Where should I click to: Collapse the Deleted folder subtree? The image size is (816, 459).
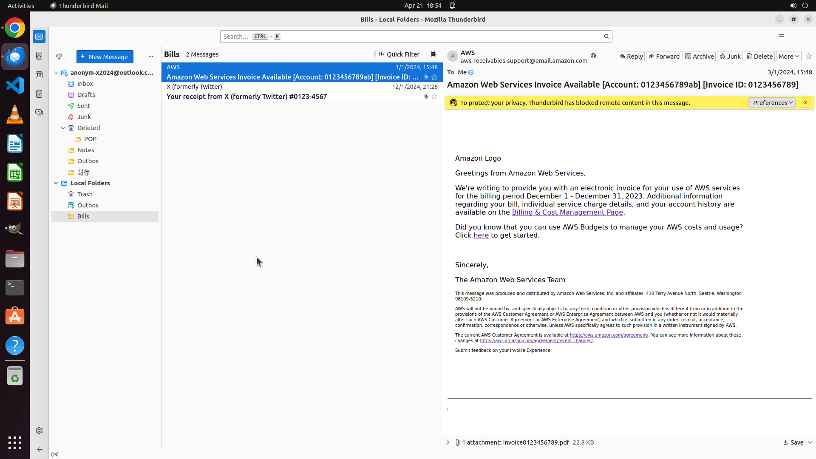pyautogui.click(x=63, y=128)
